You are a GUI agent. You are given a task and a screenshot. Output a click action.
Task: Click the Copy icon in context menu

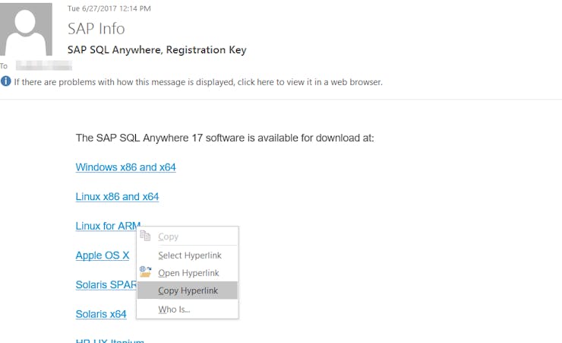click(145, 236)
